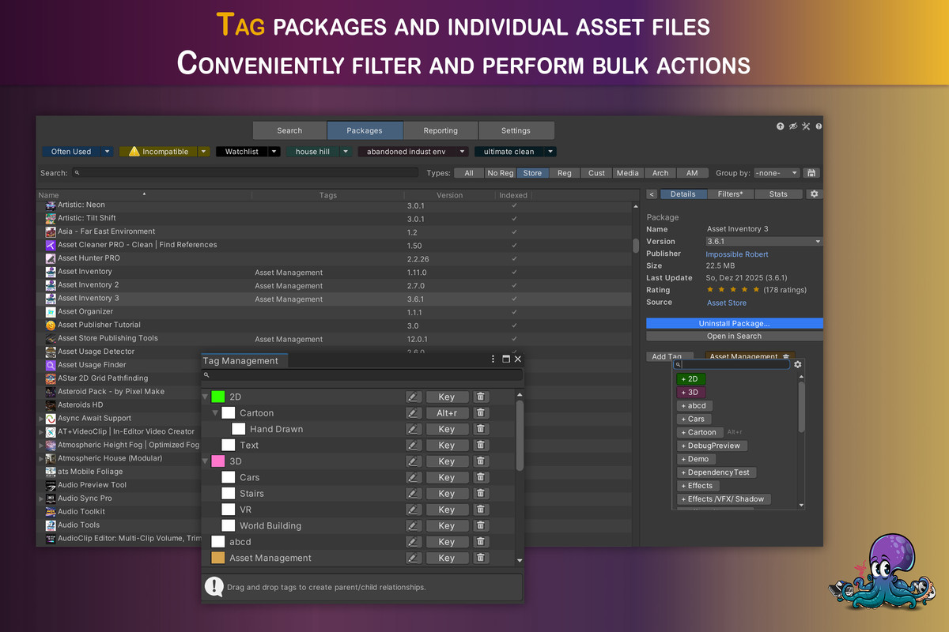Screen dimensions: 949x632
Task: Edit the 2D tag with its pencil icon
Action: (x=413, y=397)
